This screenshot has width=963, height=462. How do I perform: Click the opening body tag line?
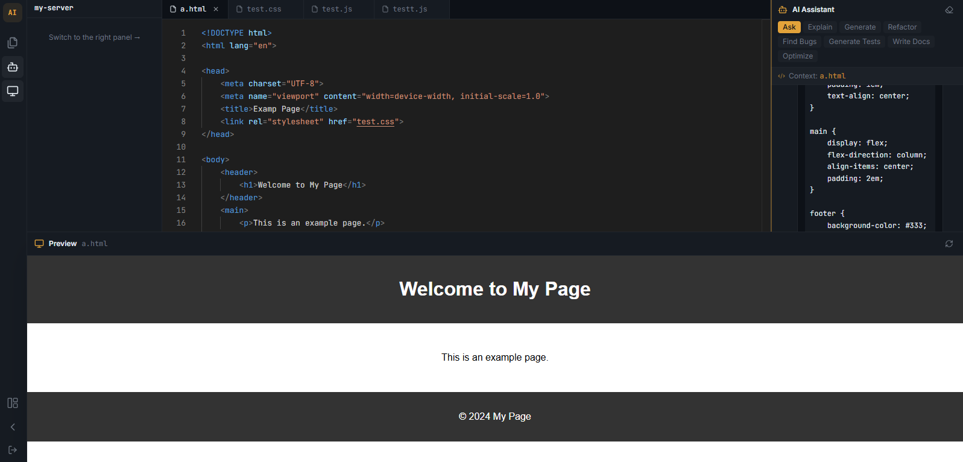tap(215, 160)
